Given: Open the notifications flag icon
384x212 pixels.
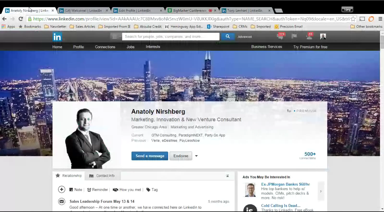Looking at the screenshot, I should 294,36.
